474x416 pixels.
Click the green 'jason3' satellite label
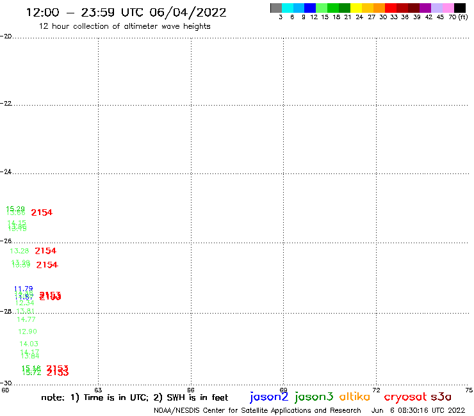point(314,397)
